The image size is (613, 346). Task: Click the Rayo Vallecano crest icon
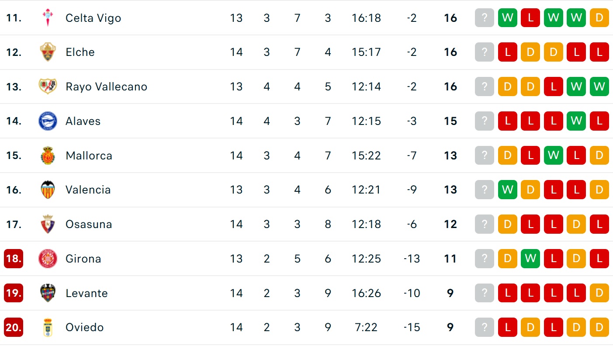click(x=48, y=86)
